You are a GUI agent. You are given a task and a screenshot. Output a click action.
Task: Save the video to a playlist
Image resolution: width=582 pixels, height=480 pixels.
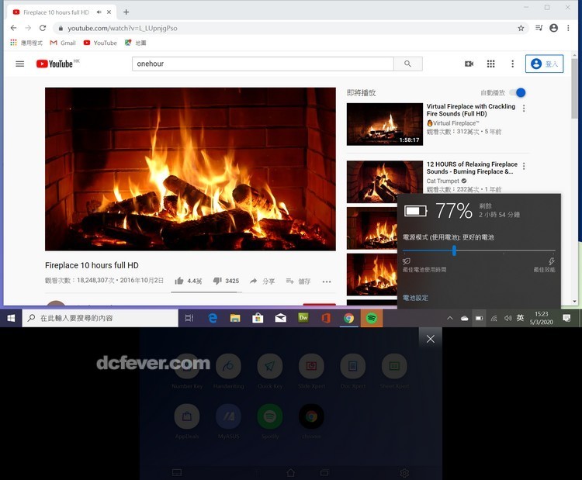click(x=298, y=281)
